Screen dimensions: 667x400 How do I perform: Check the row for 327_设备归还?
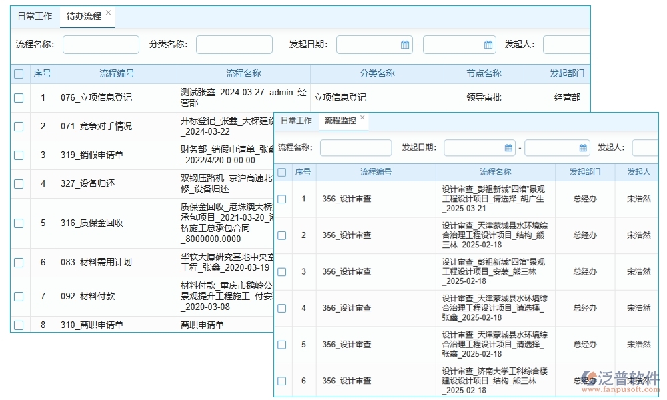coord(18,183)
